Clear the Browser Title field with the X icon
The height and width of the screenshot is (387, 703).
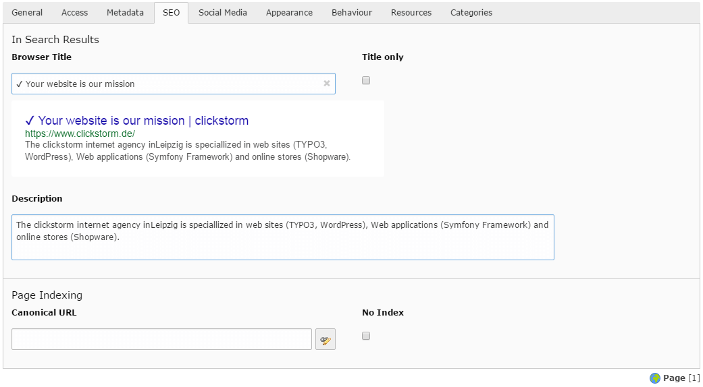327,84
